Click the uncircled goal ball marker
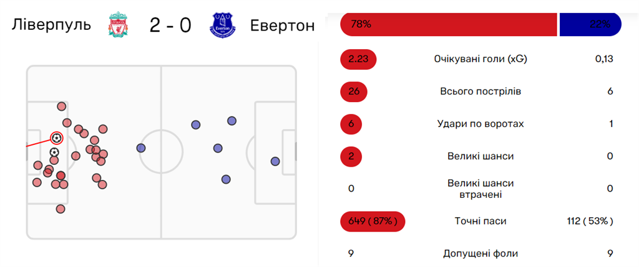 pyautogui.click(x=54, y=151)
